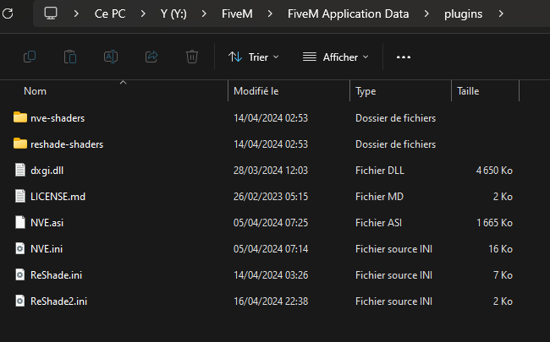Click the Fichier MD type cell
The height and width of the screenshot is (342, 550).
tap(379, 197)
